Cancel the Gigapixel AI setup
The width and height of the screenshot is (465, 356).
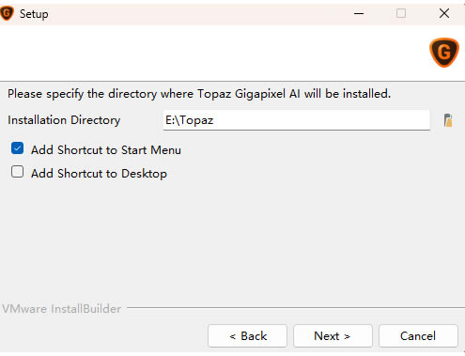click(x=418, y=336)
